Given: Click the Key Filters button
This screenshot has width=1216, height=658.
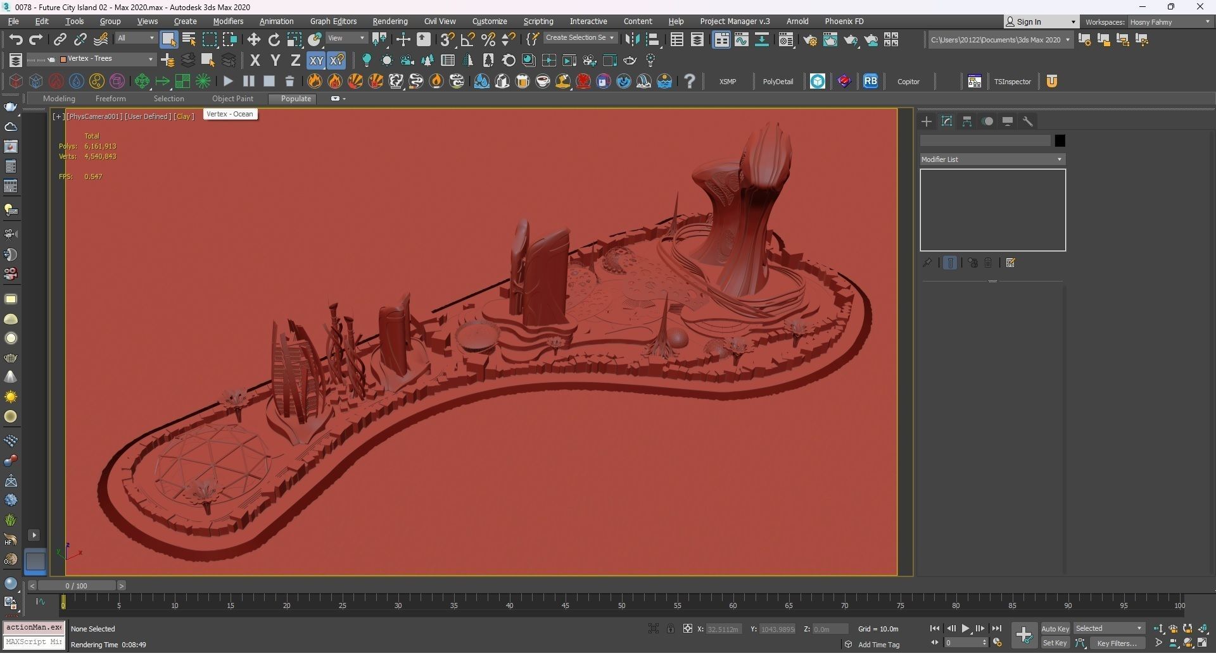Looking at the screenshot, I should (x=1117, y=643).
